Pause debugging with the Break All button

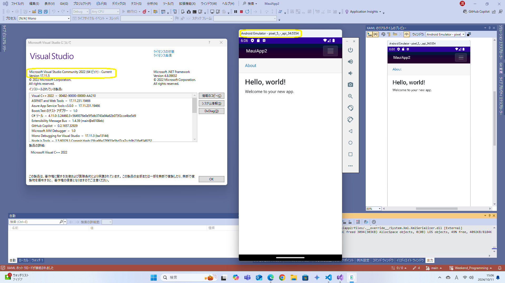tap(236, 12)
